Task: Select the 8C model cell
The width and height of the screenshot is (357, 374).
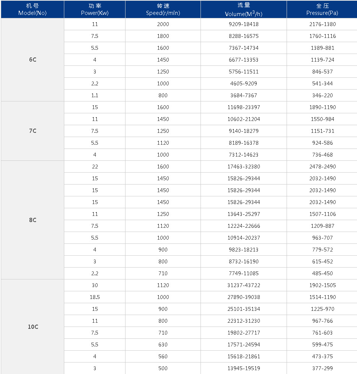Action: pos(33,220)
